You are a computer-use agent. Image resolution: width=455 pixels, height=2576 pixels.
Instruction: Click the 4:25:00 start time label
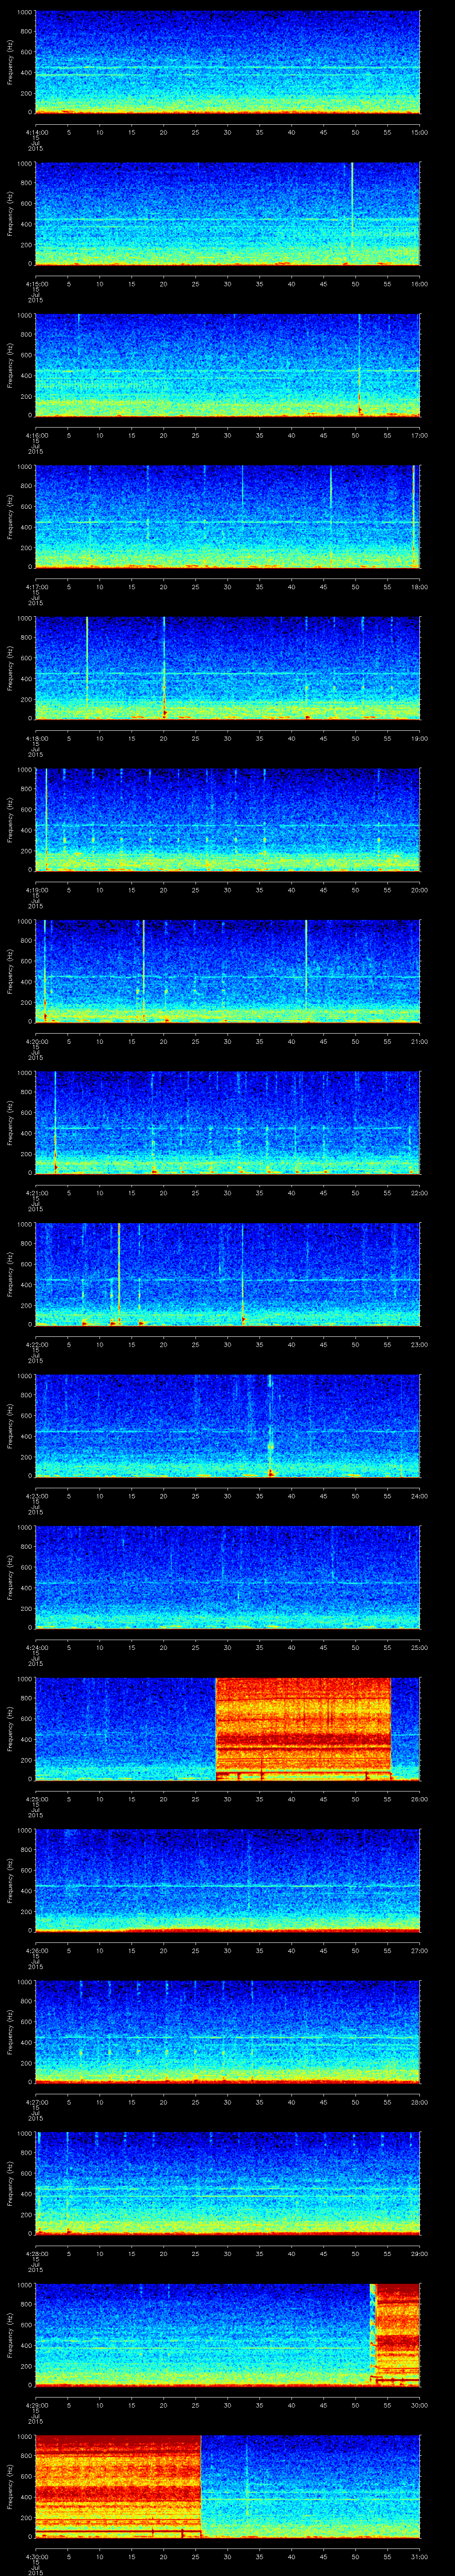[36, 1799]
